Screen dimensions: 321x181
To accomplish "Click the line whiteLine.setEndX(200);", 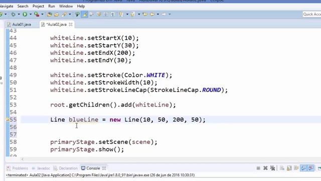I will pyautogui.click(x=93, y=53).
